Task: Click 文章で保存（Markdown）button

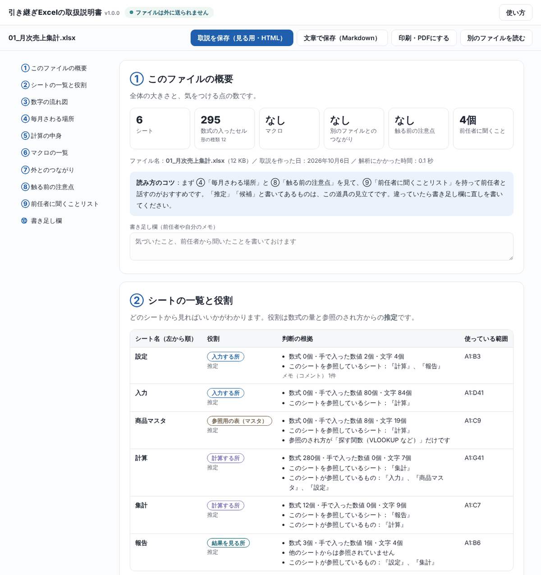Action: click(x=342, y=38)
